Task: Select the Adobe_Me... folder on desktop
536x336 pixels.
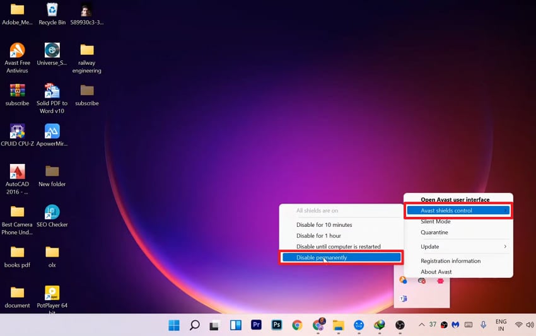Action: pos(17,14)
